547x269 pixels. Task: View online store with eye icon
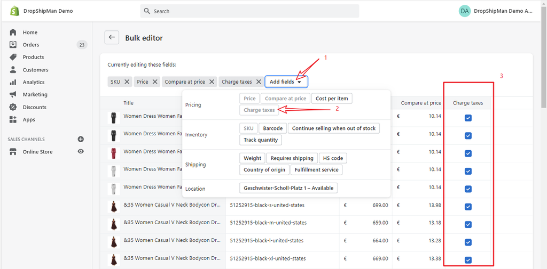coord(81,151)
